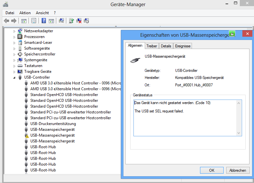Select the USB mass storage device with warning icon

tap(52, 135)
